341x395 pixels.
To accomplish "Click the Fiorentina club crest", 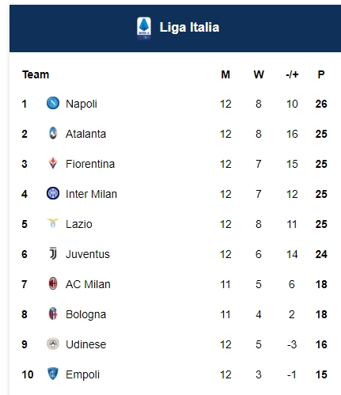I will 53,163.
